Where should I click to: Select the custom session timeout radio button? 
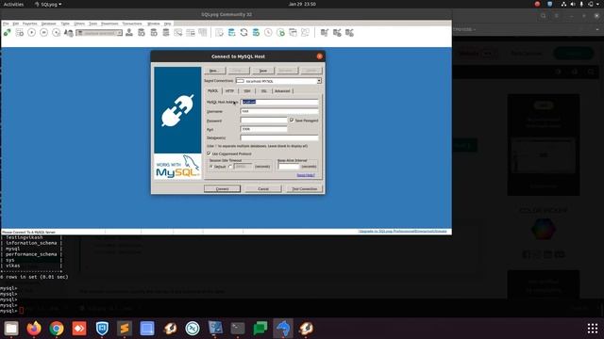[230, 167]
